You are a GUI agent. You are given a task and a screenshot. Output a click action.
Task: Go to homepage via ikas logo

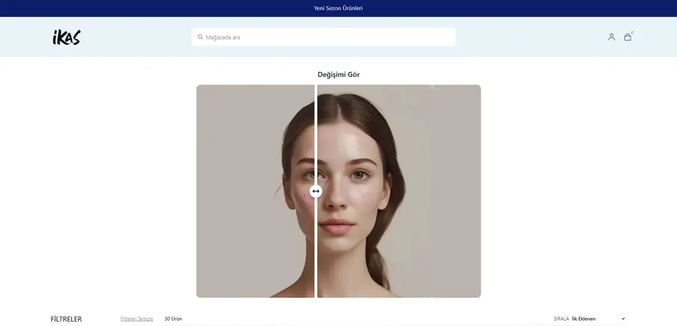click(66, 37)
